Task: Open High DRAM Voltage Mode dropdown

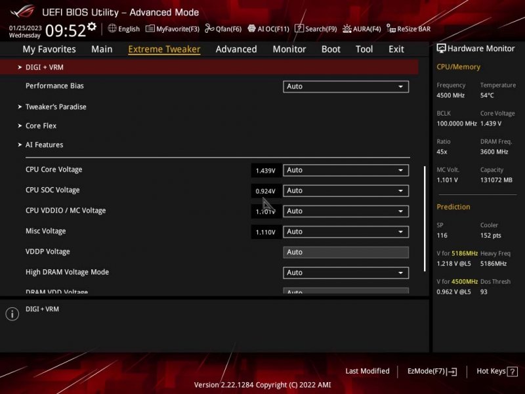Action: pos(346,273)
